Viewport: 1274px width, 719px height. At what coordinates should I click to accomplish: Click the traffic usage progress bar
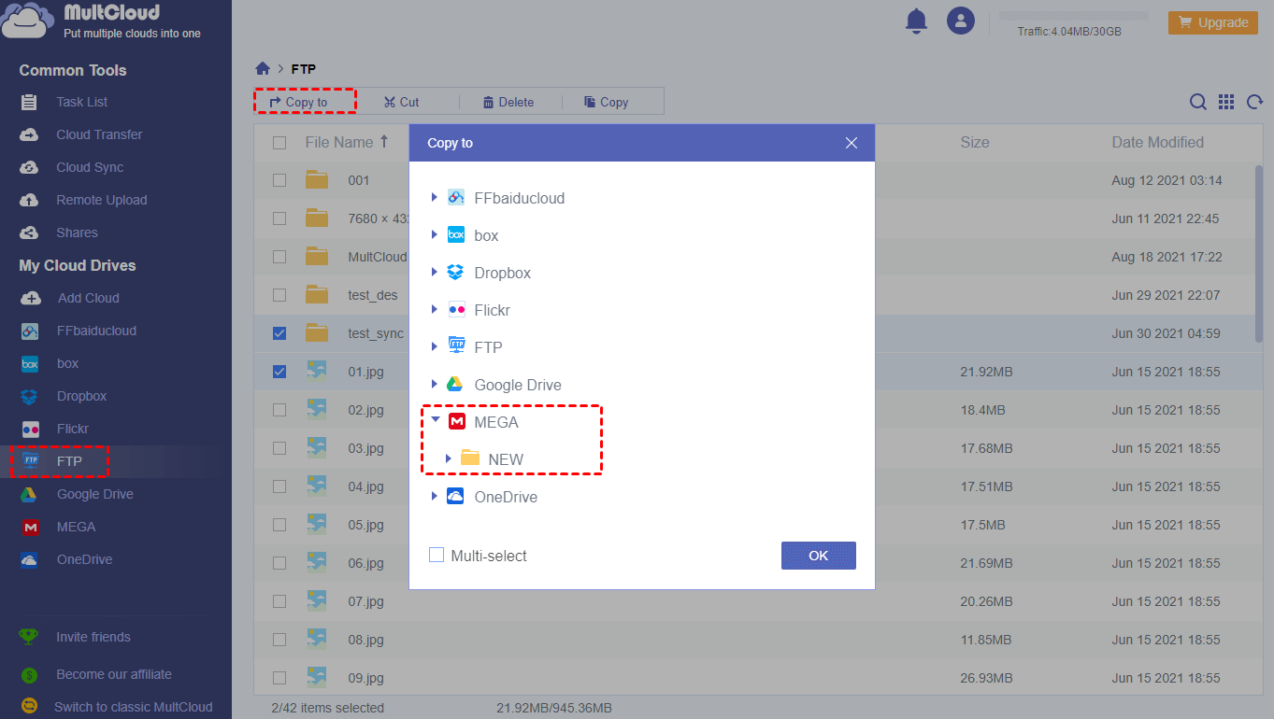coord(1074,16)
